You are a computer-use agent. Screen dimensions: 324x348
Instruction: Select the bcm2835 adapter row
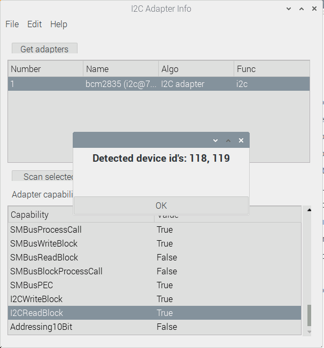(158, 84)
